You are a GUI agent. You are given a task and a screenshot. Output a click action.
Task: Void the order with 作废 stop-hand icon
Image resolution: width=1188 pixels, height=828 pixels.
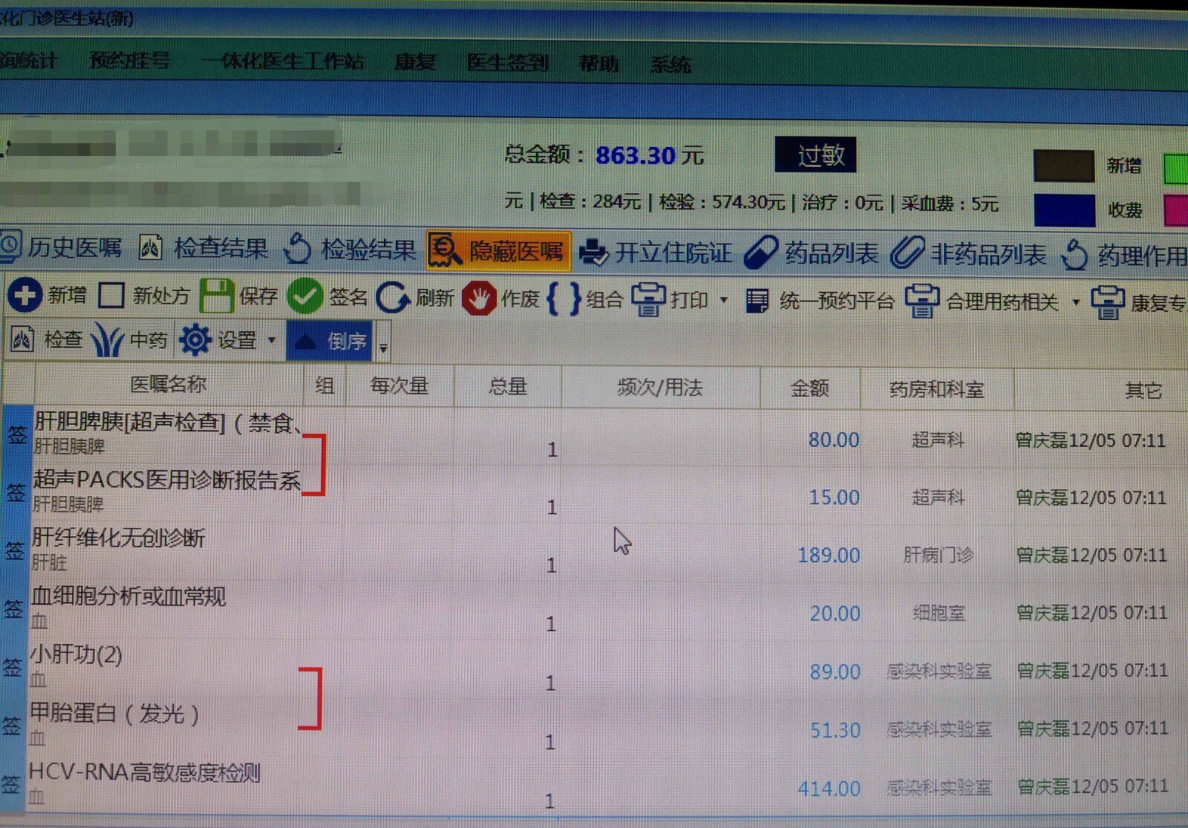479,299
